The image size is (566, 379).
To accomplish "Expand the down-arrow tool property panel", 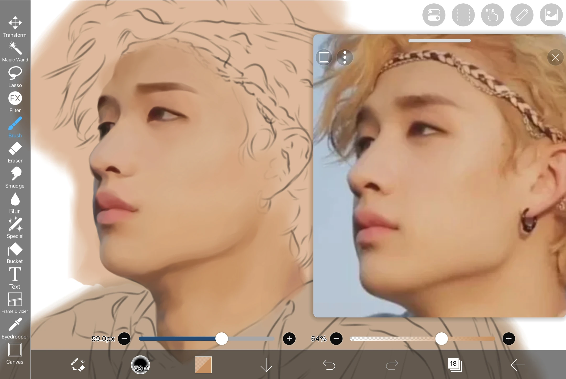I will tap(266, 364).
